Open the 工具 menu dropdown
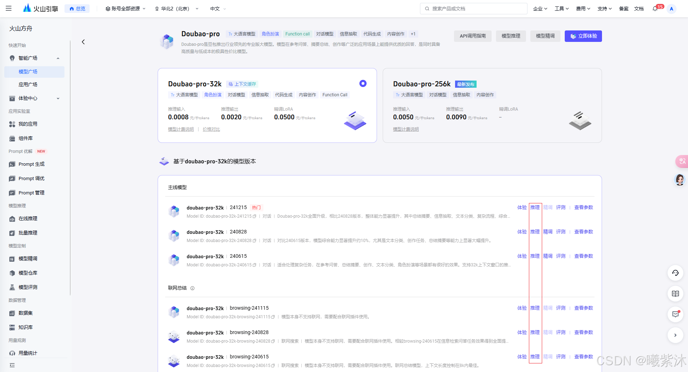 pos(562,9)
